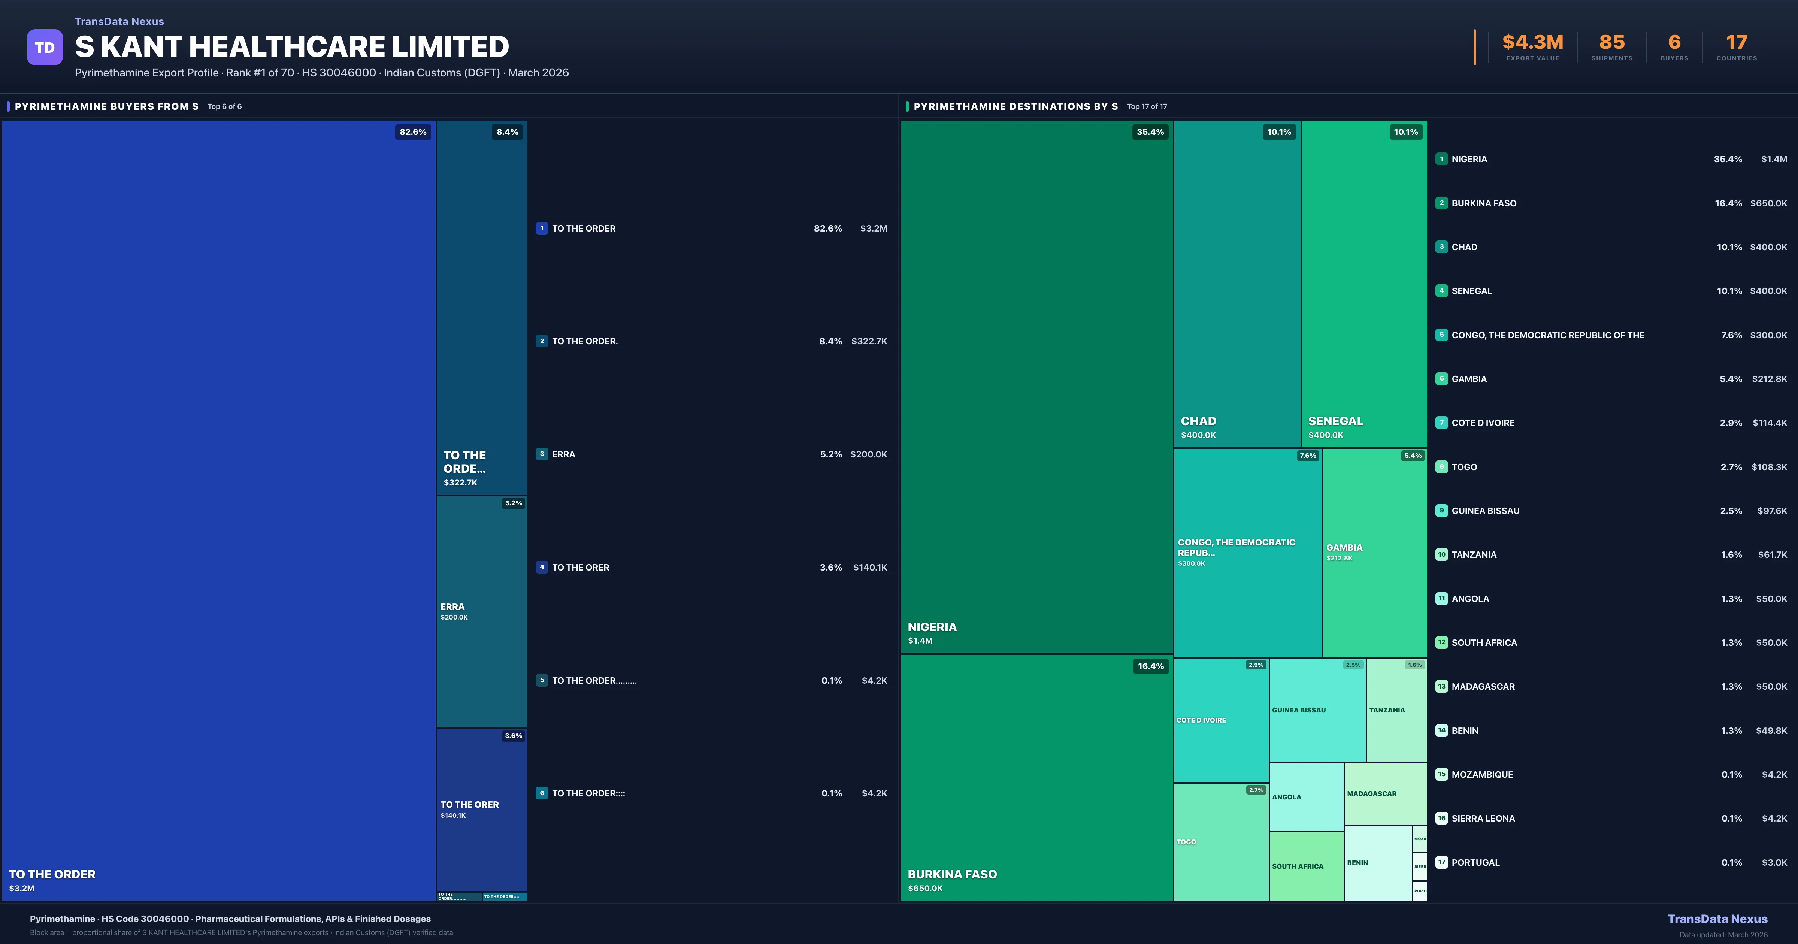Click rank badge 2 beside TO THE ORDER.
This screenshot has height=944, width=1798.
tap(542, 341)
